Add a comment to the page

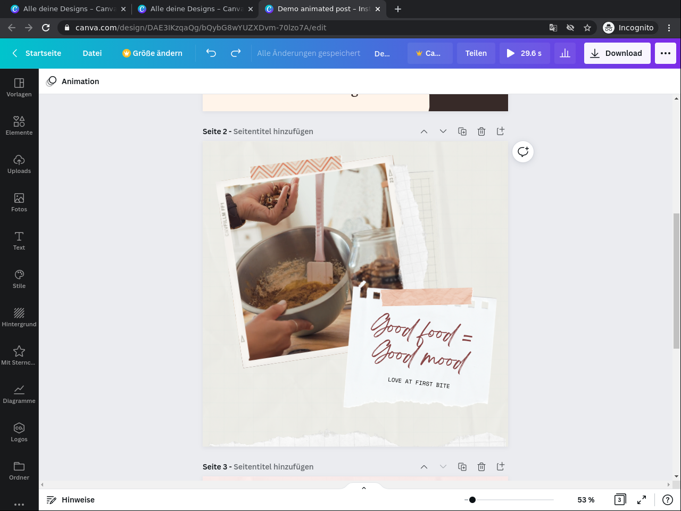(523, 152)
